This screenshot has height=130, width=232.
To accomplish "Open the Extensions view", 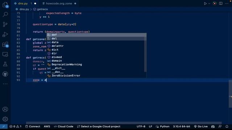I will point(5,44).
